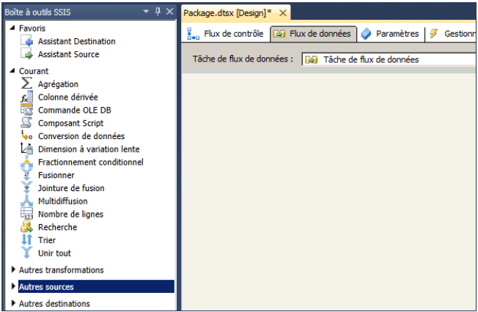478x312 pixels.
Task: Select the Agrégation transformation icon
Action: (27, 84)
